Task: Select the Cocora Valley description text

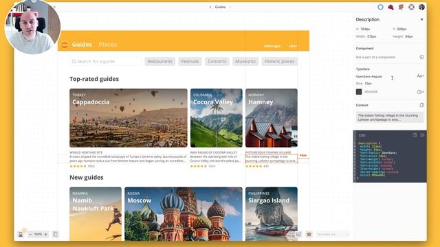Action: click(215, 158)
